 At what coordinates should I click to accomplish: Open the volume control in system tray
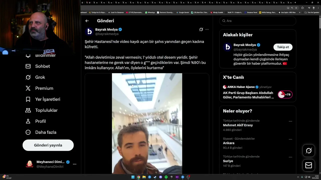point(309,177)
